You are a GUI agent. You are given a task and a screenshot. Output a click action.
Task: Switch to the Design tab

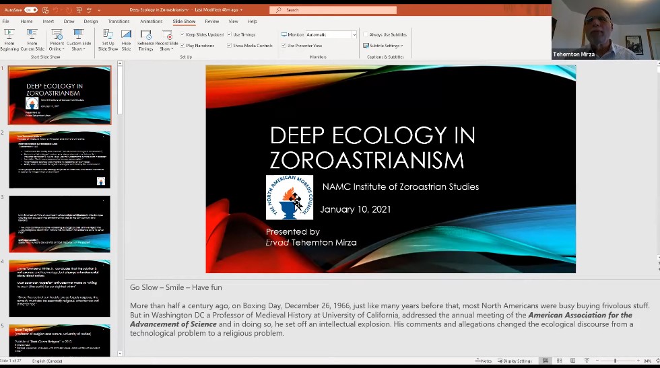point(90,21)
